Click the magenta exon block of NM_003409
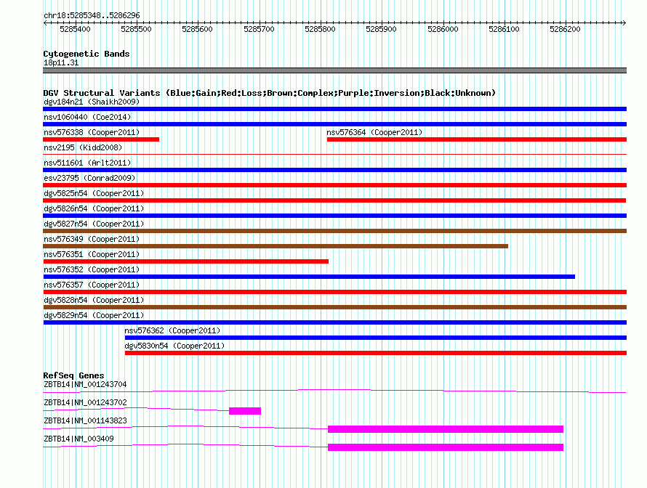This screenshot has height=488, width=647. click(x=446, y=447)
